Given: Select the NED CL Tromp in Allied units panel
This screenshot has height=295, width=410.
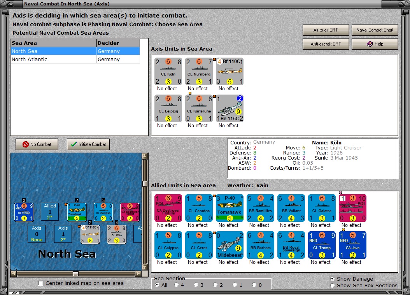Looking at the screenshot, I should tap(322, 245).
